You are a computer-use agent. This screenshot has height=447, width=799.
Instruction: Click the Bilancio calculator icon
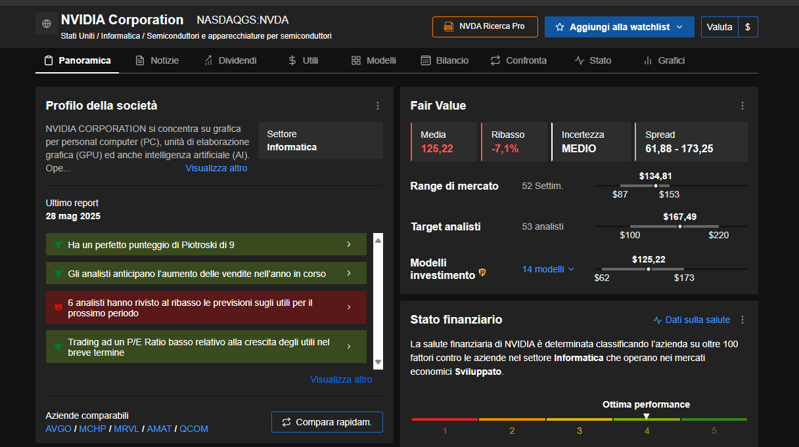coord(426,60)
